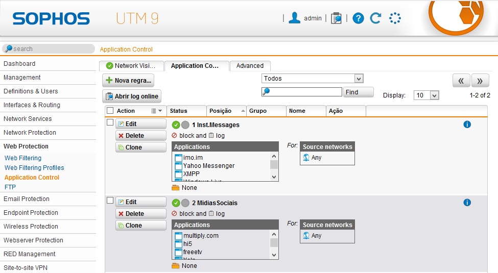
Task: Tick the select-all checkbox in Action header
Action: (110, 110)
